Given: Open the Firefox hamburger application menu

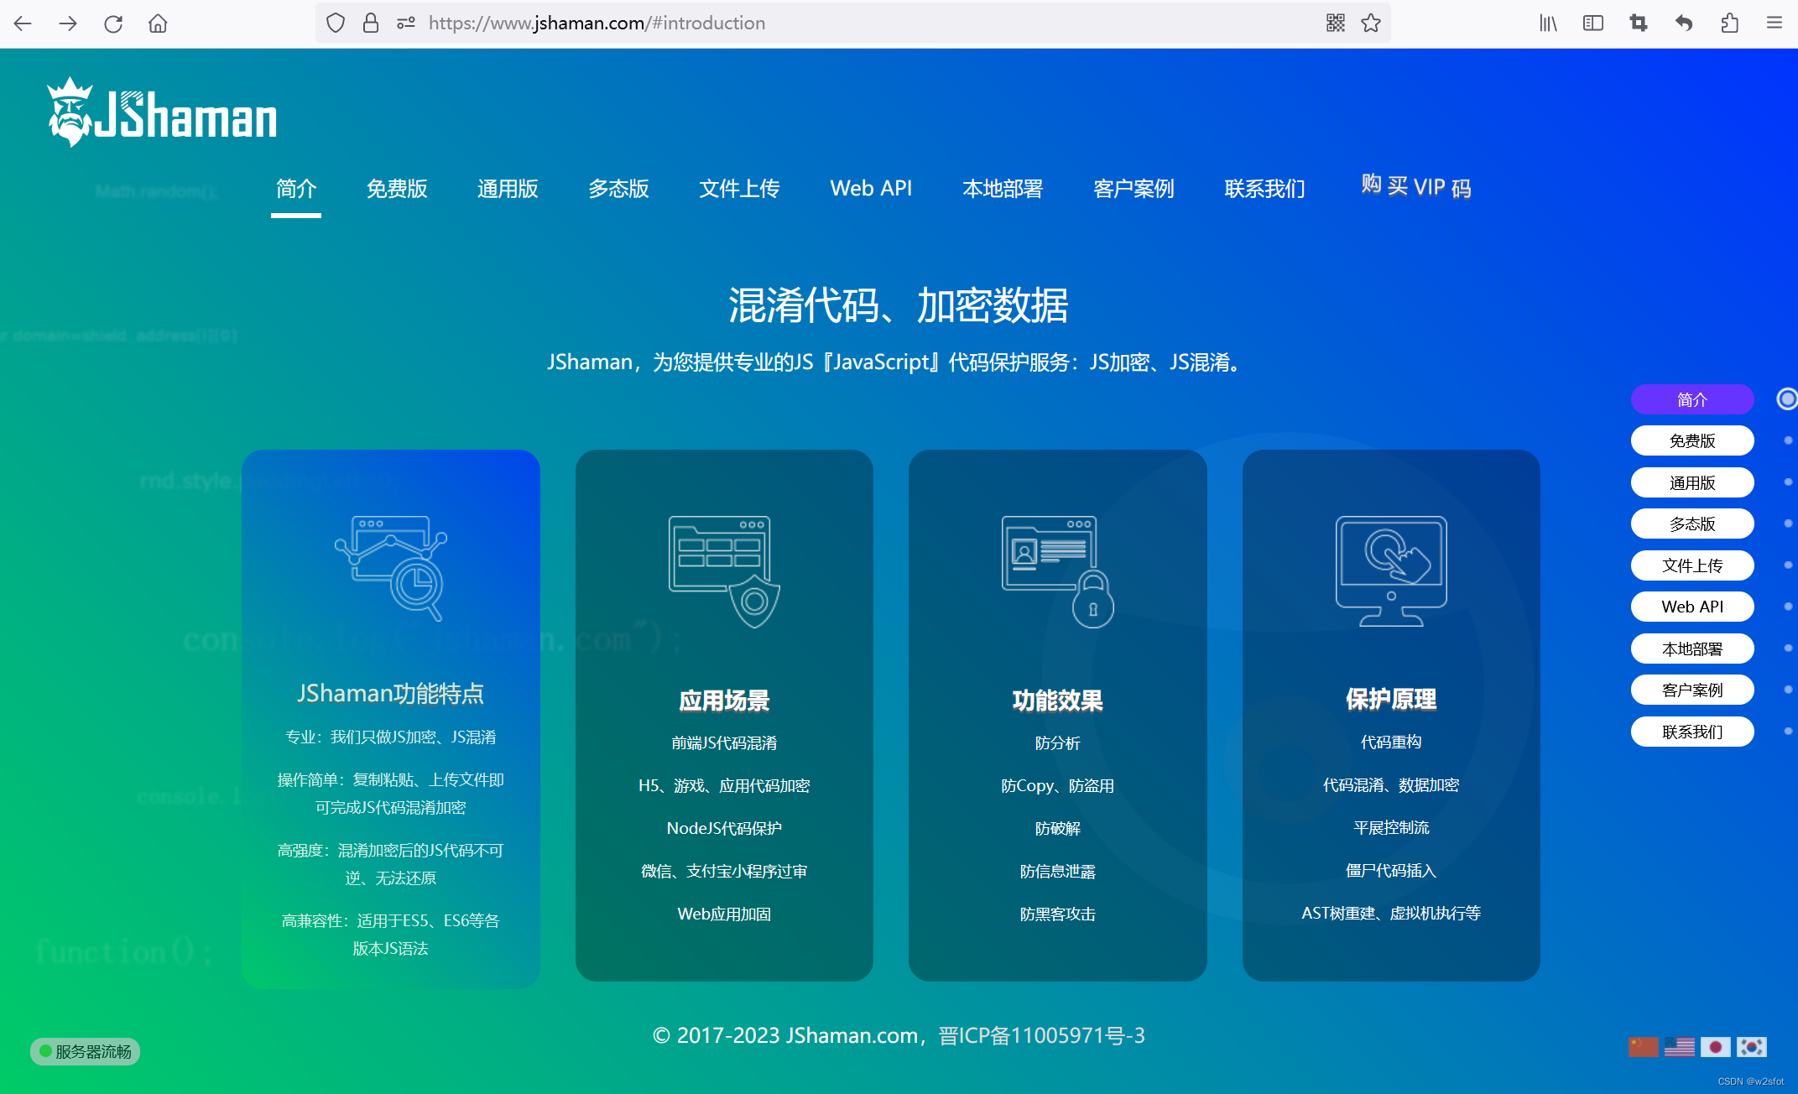Looking at the screenshot, I should [1775, 23].
